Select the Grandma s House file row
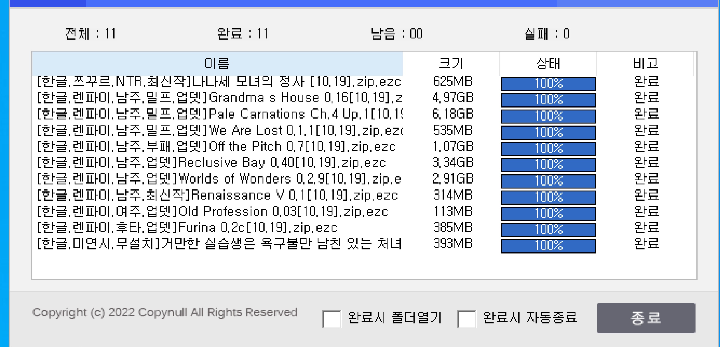This screenshot has height=347, width=720. [219, 98]
